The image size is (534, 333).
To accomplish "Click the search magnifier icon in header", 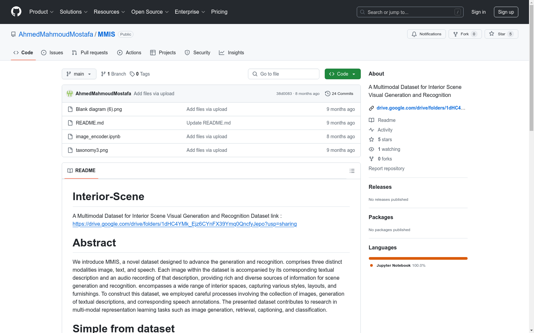I will pos(362,12).
